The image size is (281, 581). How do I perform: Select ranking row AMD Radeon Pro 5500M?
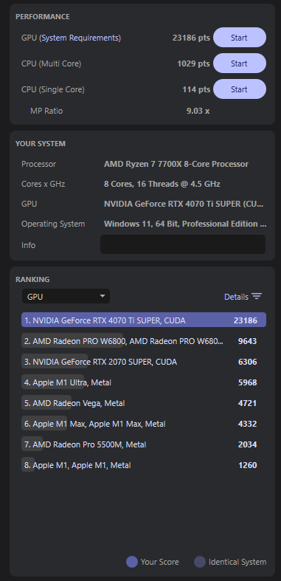point(144,444)
